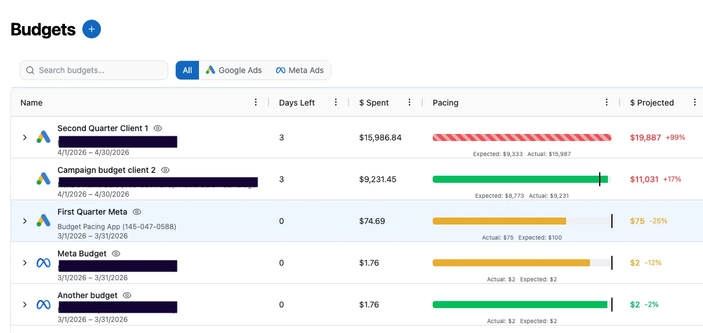Expand the First Quarter Meta row
Image resolution: width=703 pixels, height=333 pixels.
click(x=24, y=221)
